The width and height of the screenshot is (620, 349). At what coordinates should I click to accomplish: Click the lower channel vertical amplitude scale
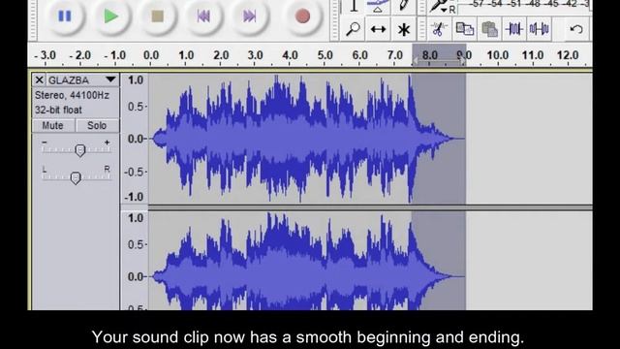pyautogui.click(x=135, y=261)
